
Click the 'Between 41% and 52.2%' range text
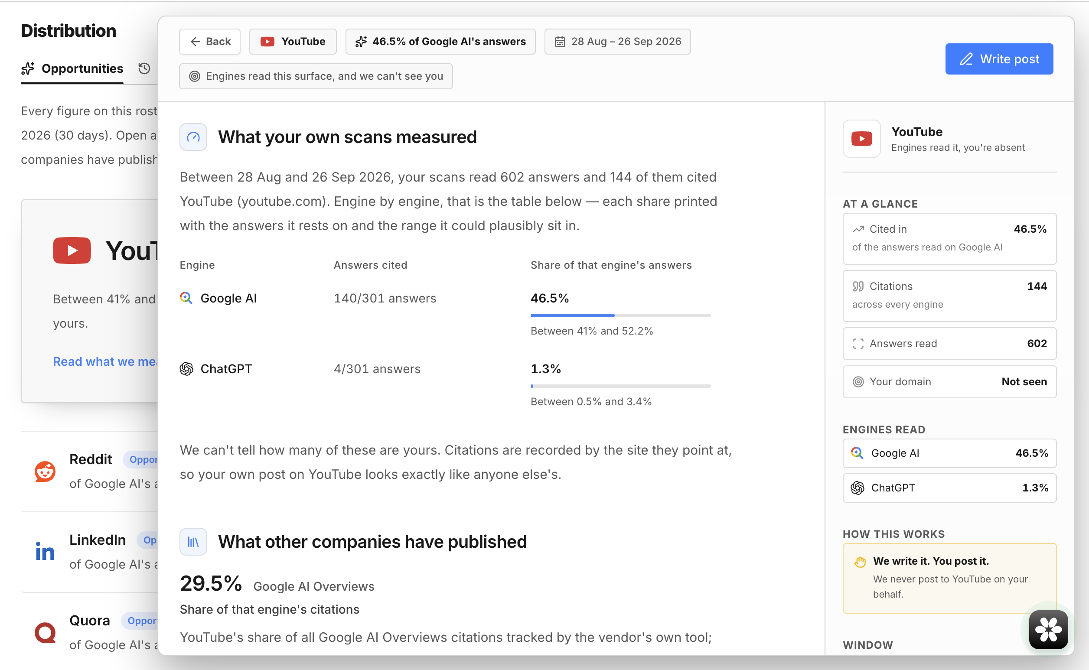tap(592, 331)
